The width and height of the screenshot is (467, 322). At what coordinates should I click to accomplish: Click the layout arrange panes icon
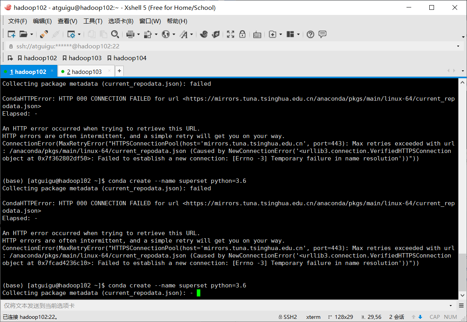coord(290,34)
